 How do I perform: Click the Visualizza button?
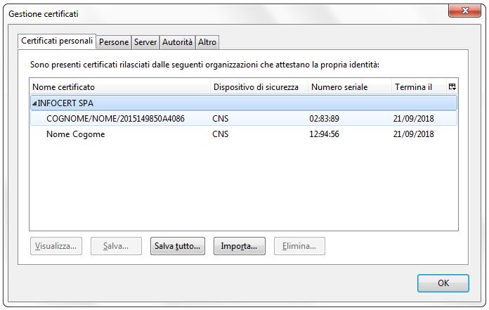(56, 247)
